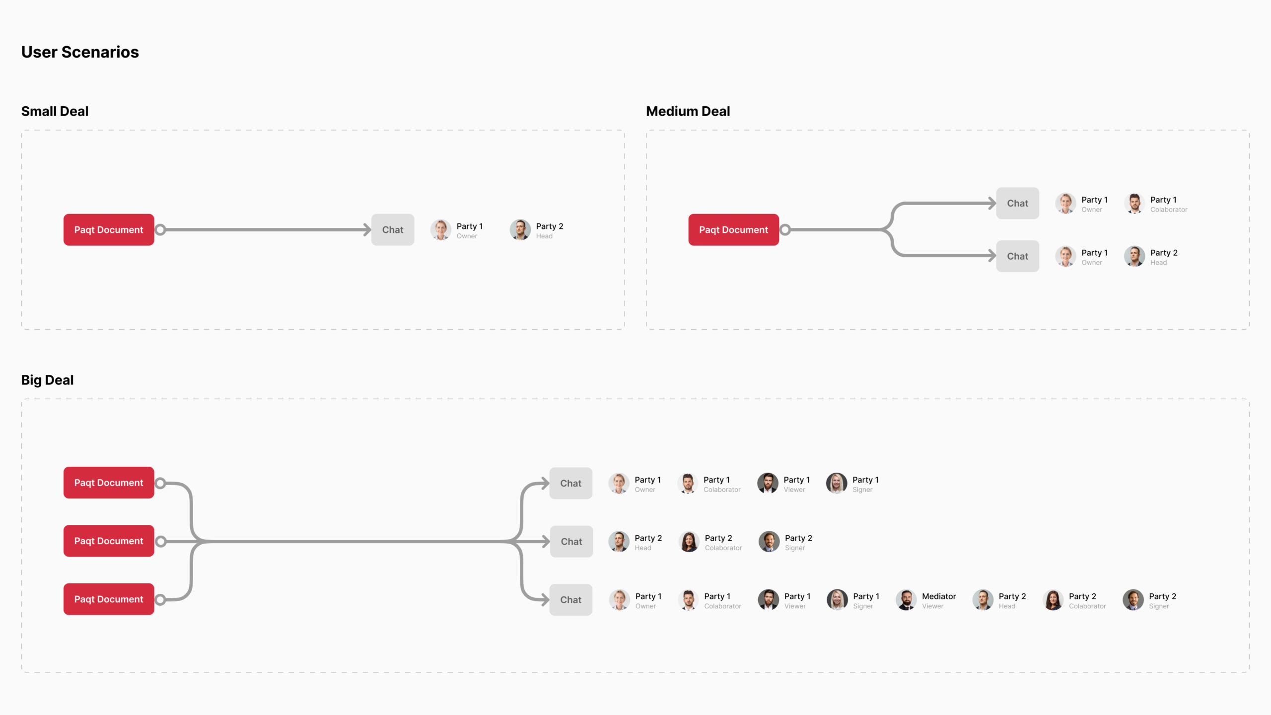Screen dimensions: 1271x715
Task: Open the lower Chat node in Medium Deal
Action: [x=1017, y=257]
